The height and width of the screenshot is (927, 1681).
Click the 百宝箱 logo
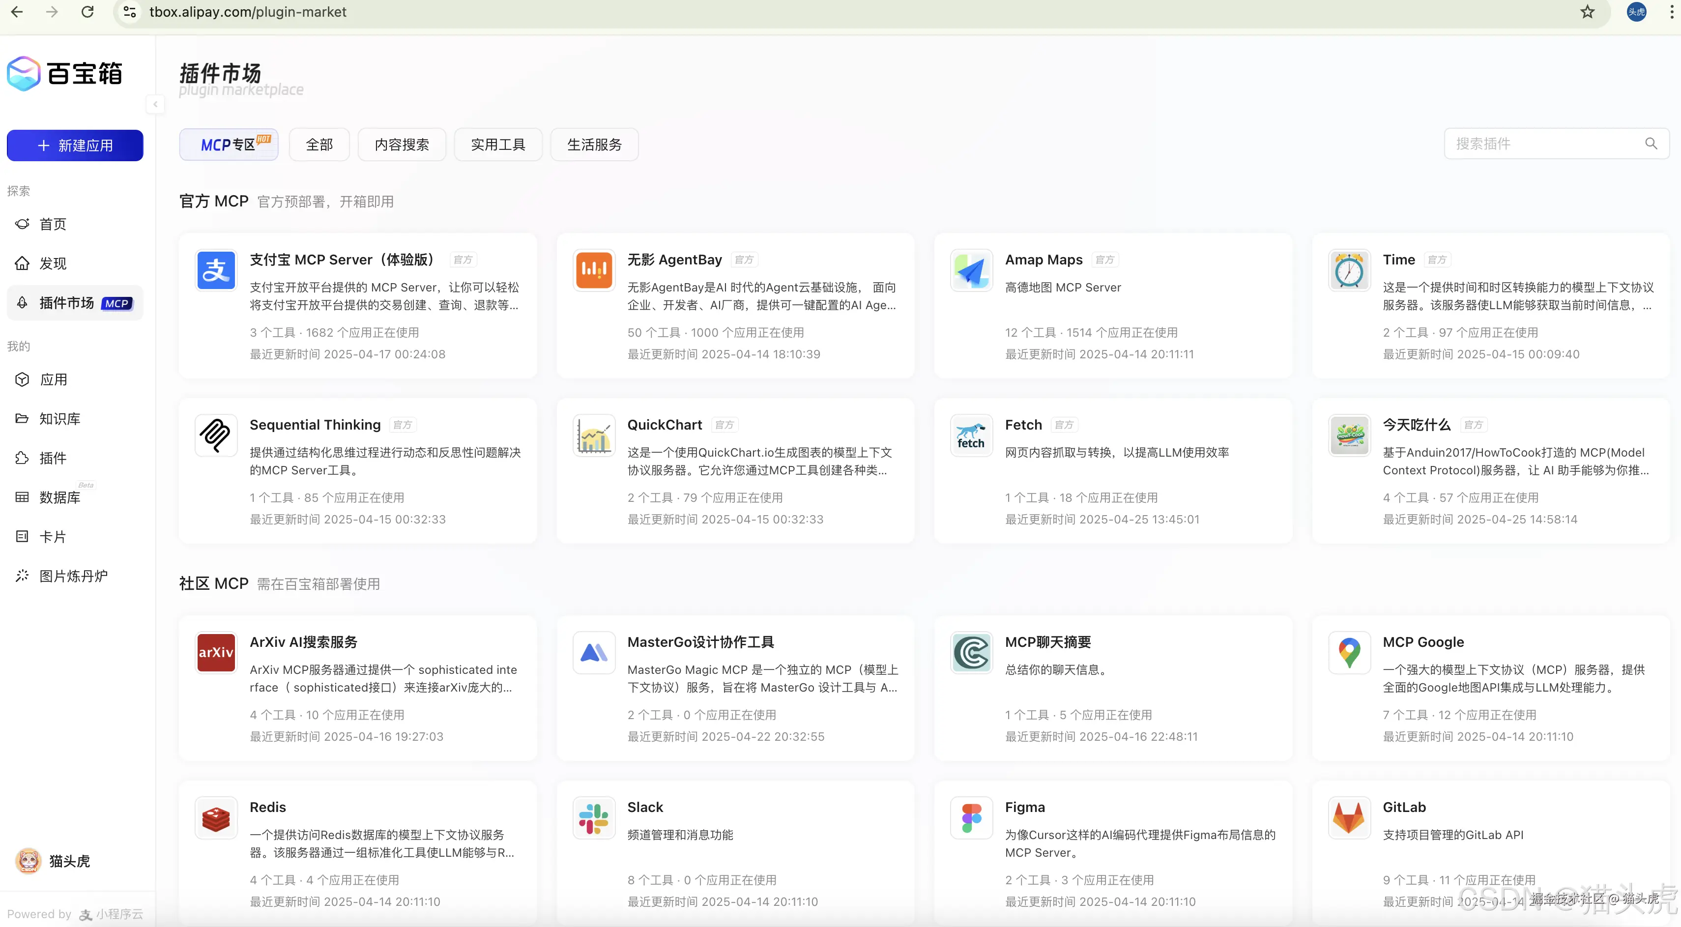pos(64,73)
